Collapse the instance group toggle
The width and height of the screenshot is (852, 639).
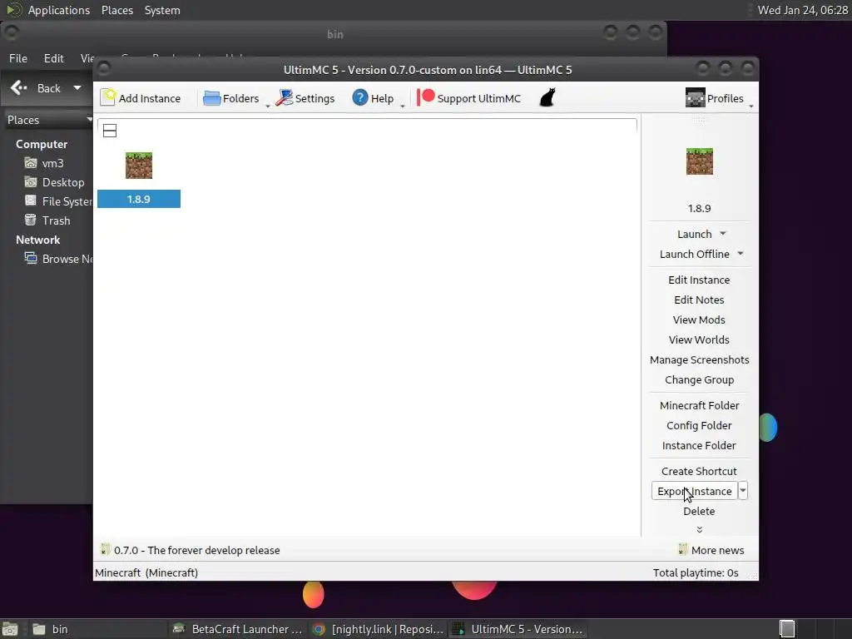[110, 131]
